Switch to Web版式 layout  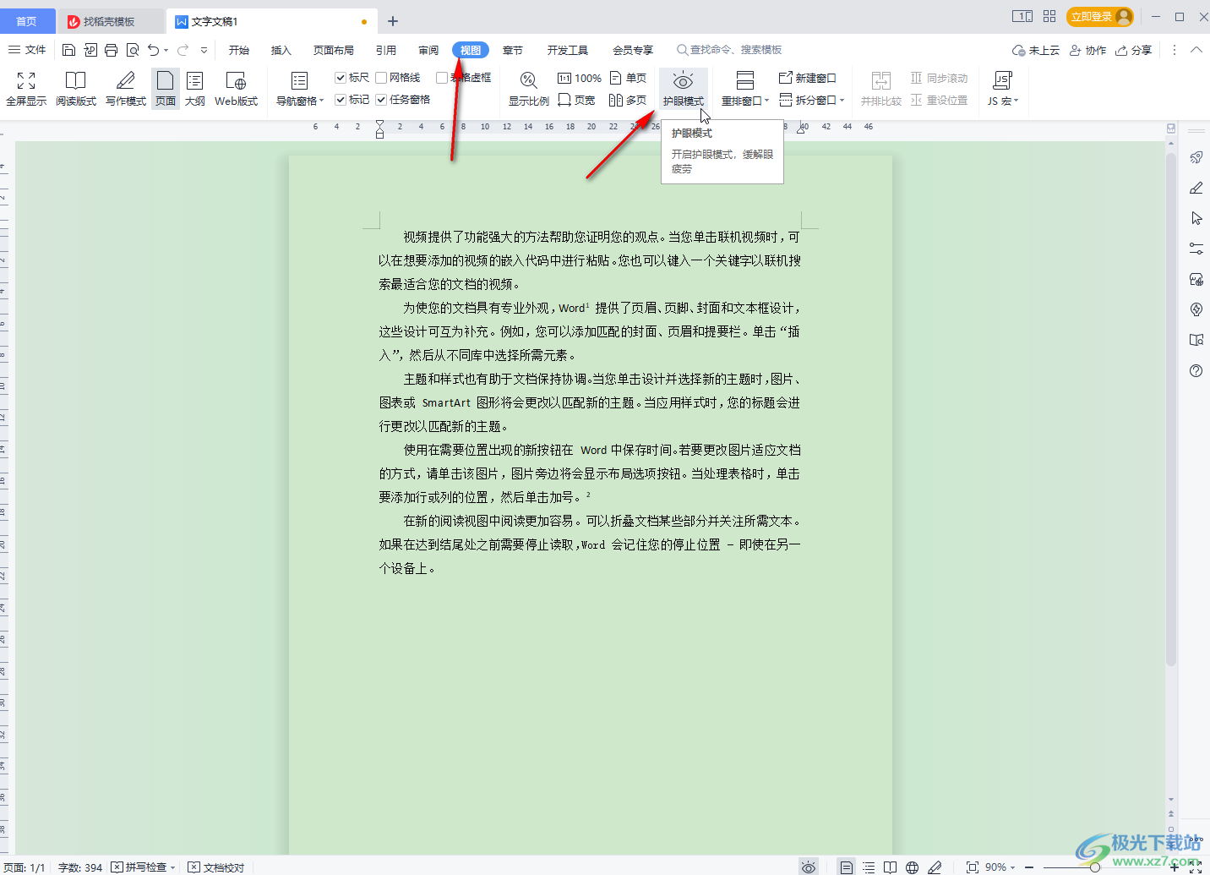coord(236,89)
